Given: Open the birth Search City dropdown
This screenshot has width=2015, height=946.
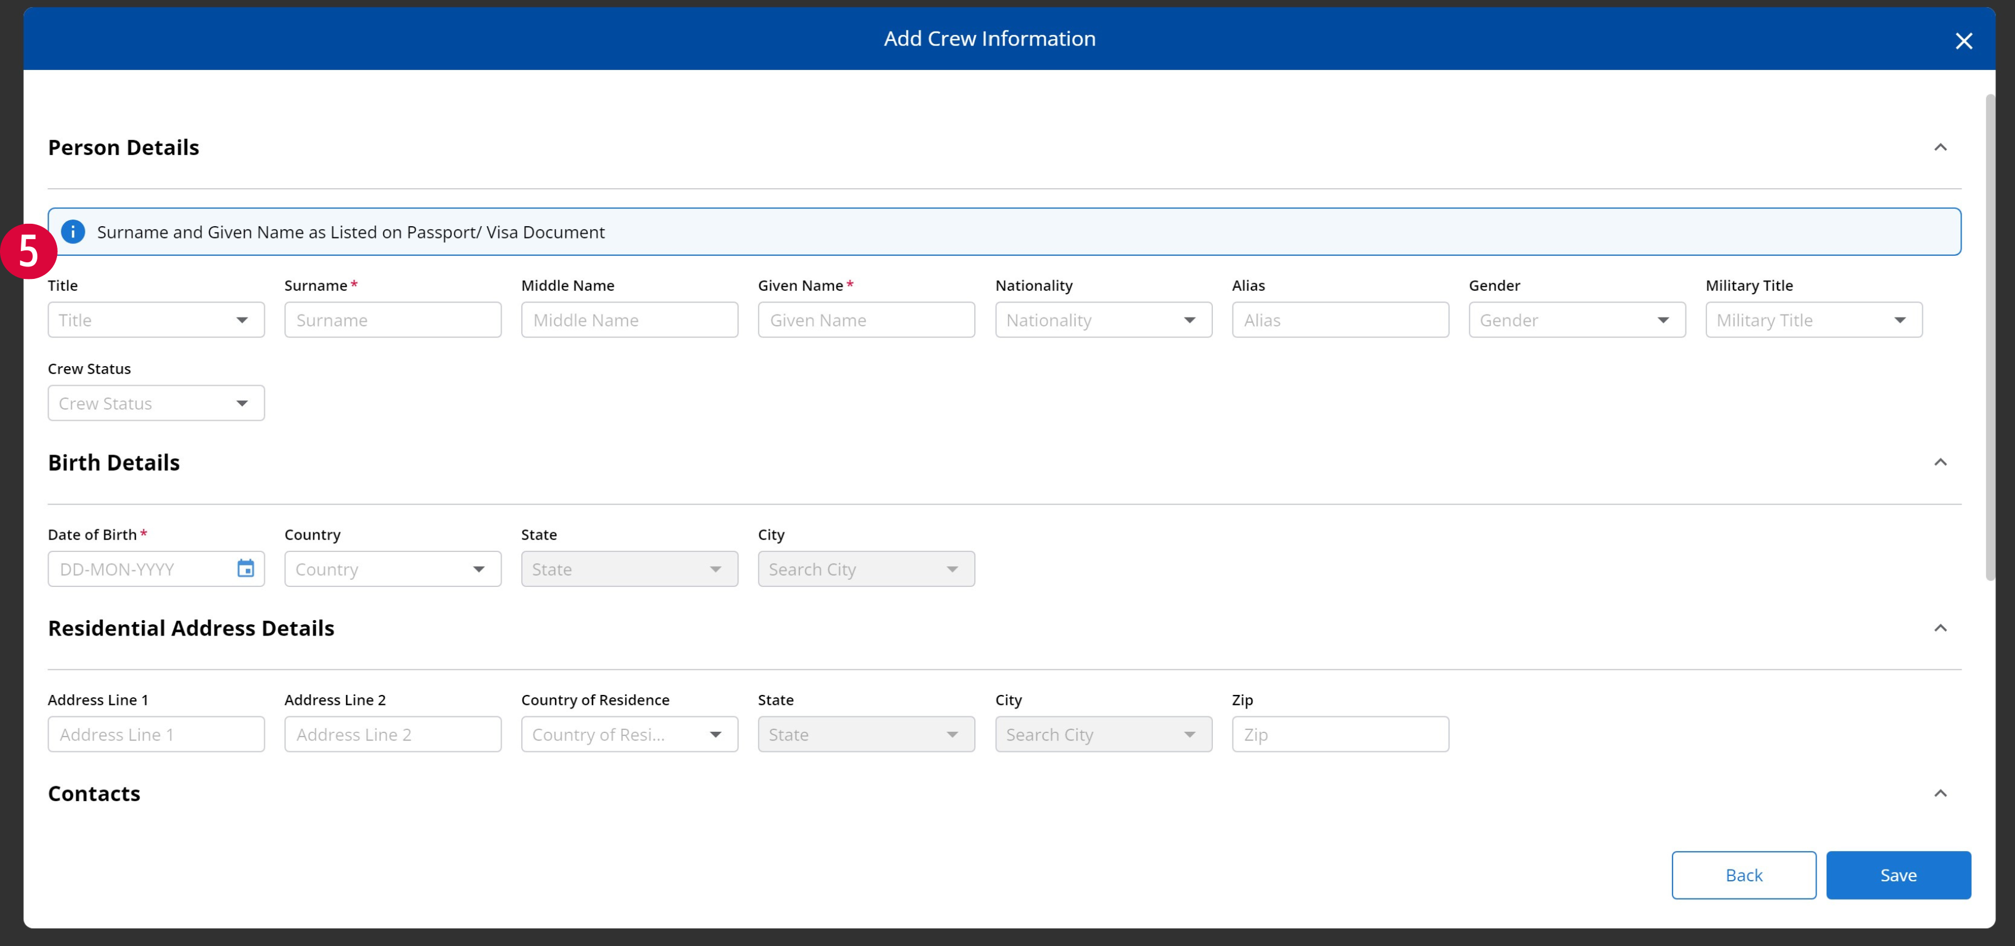Looking at the screenshot, I should (867, 569).
